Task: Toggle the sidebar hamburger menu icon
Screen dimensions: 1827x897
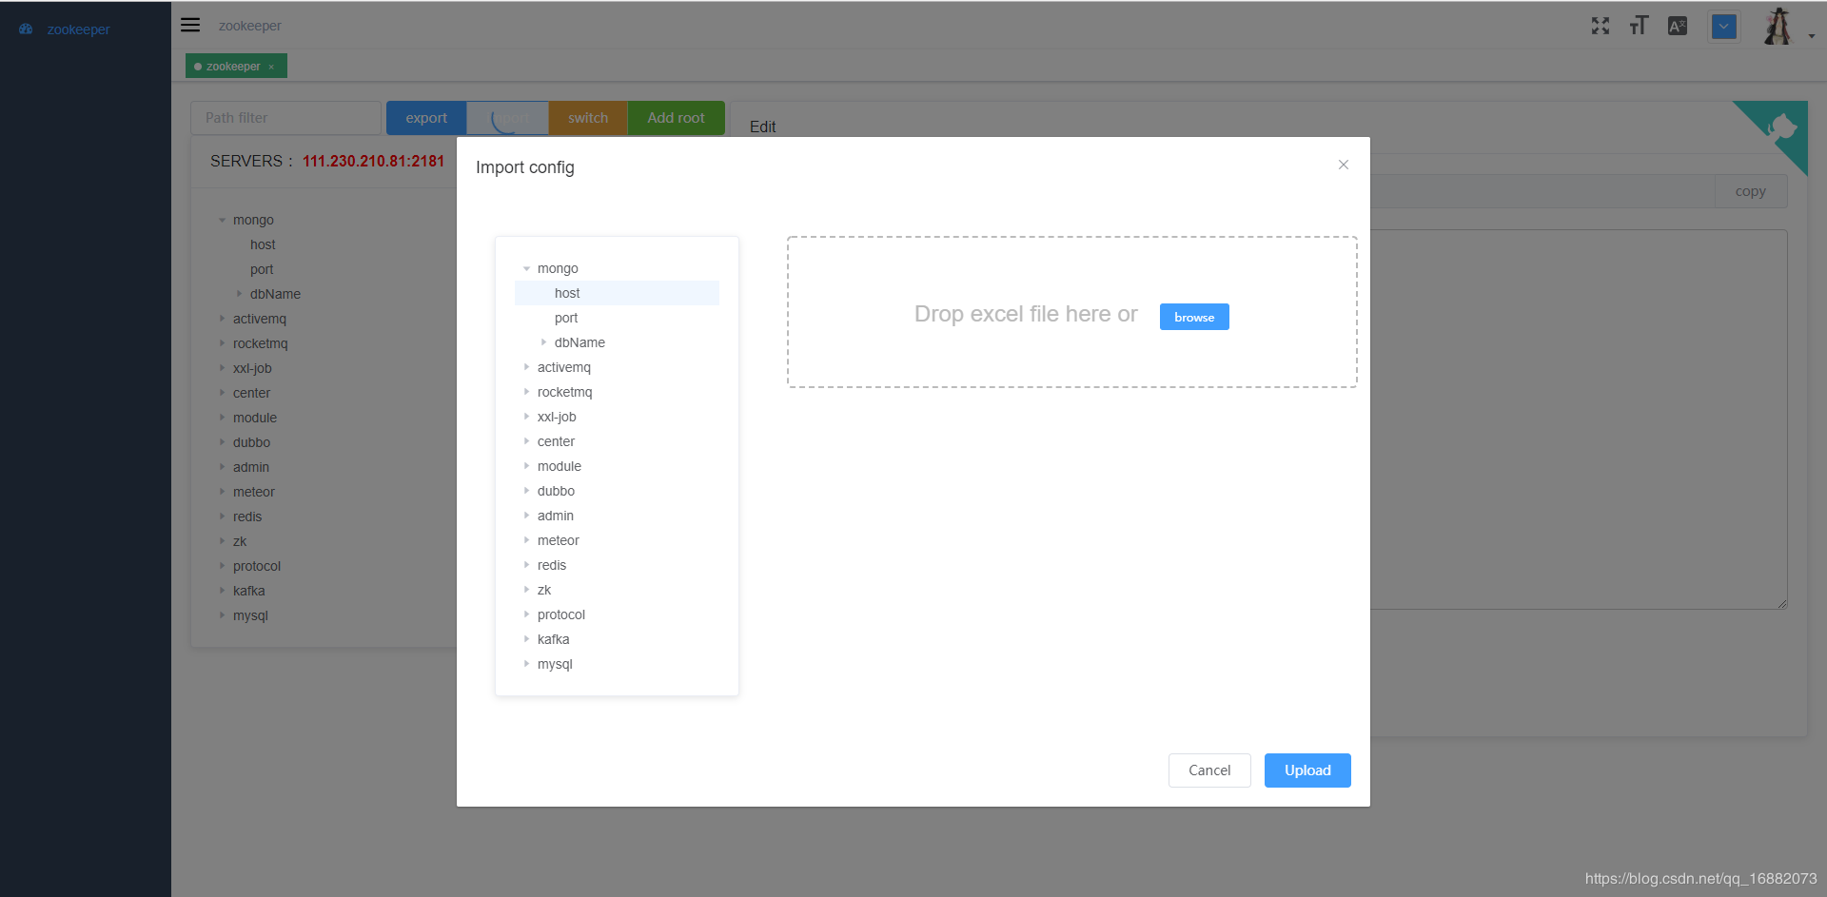Action: (x=190, y=25)
